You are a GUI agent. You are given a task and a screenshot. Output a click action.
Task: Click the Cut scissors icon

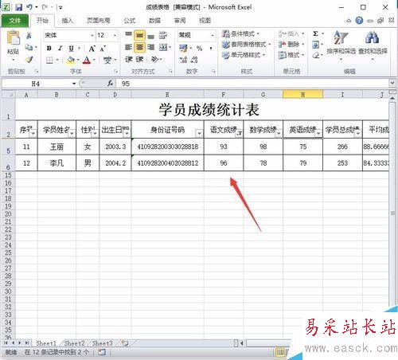(29, 35)
